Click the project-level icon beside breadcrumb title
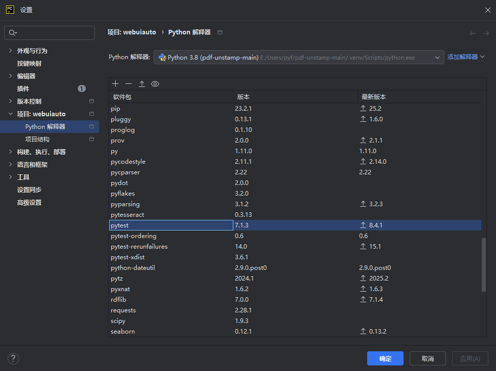496x371 pixels. (220, 32)
